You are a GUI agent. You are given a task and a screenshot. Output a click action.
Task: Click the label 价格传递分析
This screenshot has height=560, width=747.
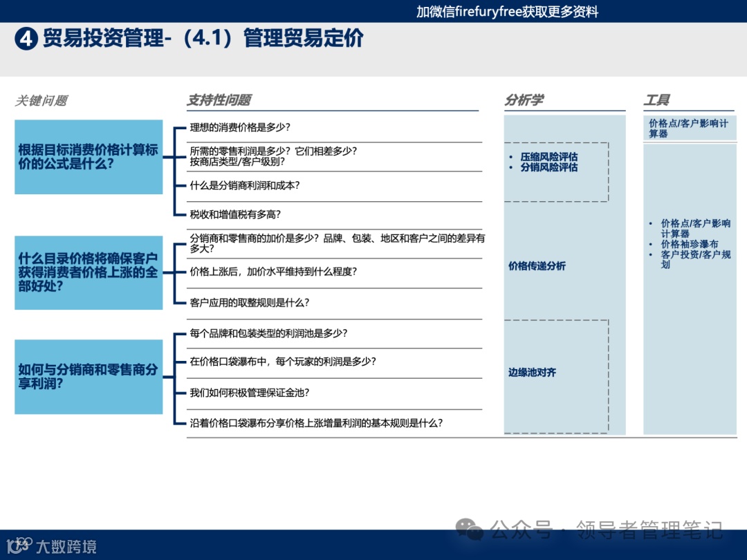(x=537, y=265)
